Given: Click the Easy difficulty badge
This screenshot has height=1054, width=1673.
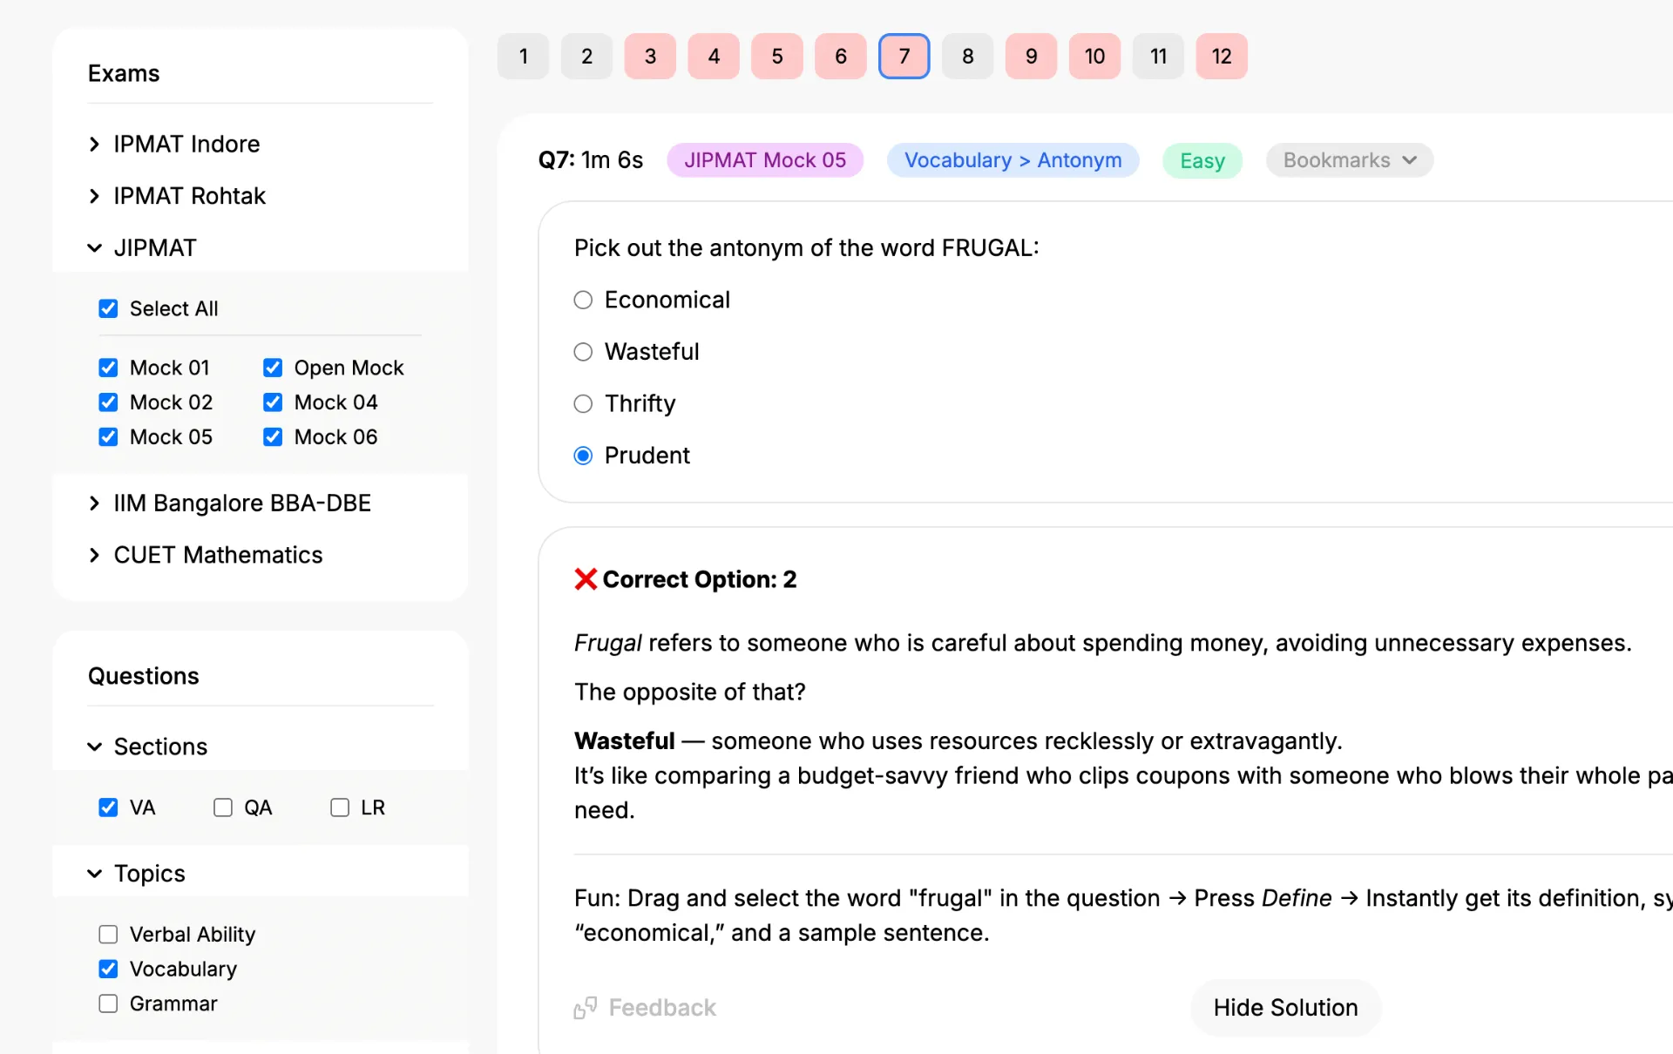Looking at the screenshot, I should point(1202,160).
